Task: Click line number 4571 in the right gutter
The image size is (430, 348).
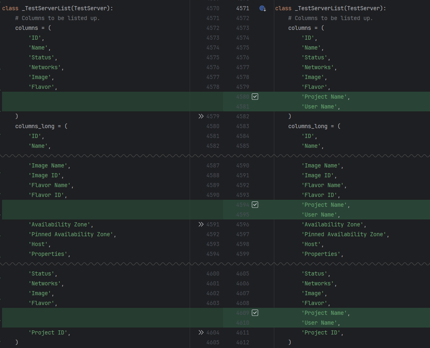Action: tap(242, 8)
